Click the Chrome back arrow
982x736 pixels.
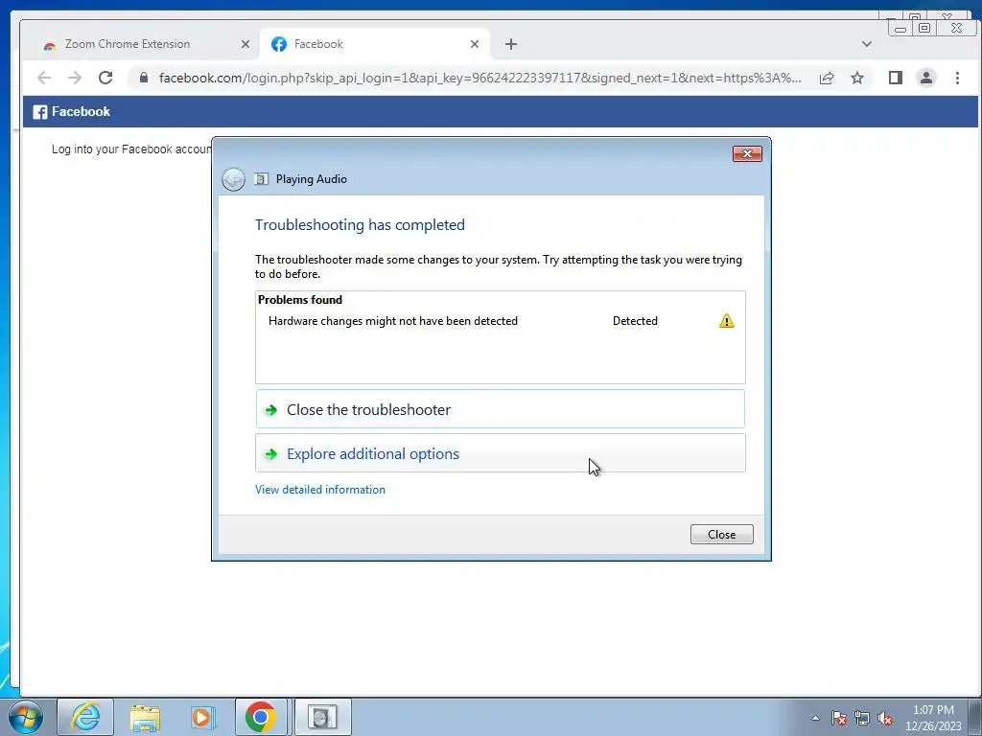[x=44, y=78]
